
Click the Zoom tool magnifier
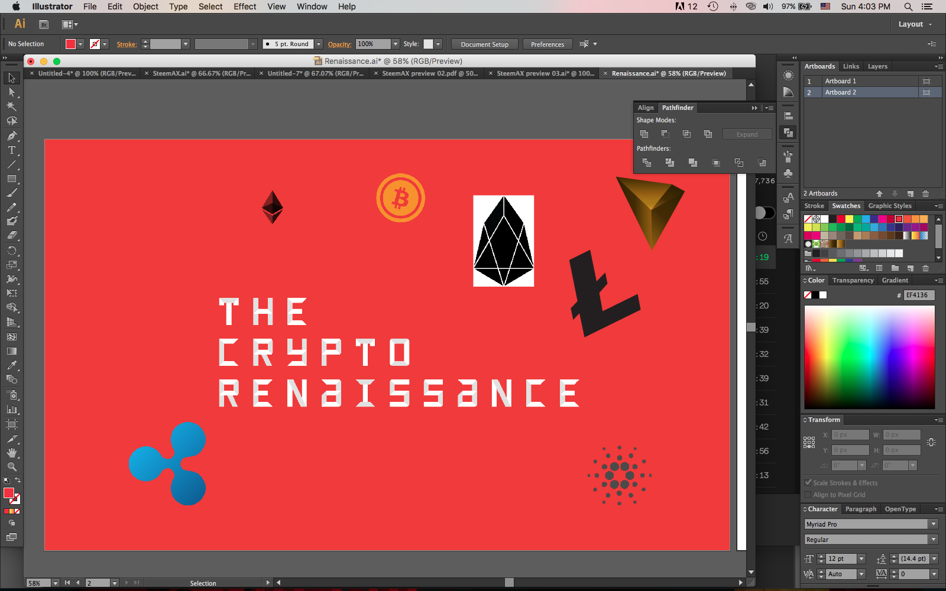click(x=11, y=467)
